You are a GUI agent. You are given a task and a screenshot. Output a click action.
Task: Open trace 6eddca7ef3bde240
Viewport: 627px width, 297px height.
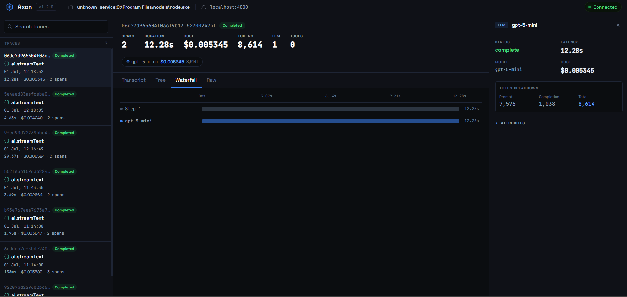coord(56,261)
